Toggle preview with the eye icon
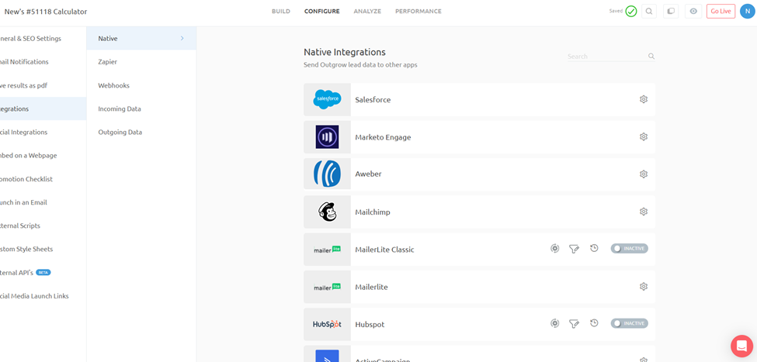Screen dimensions: 757x362 pos(693,12)
